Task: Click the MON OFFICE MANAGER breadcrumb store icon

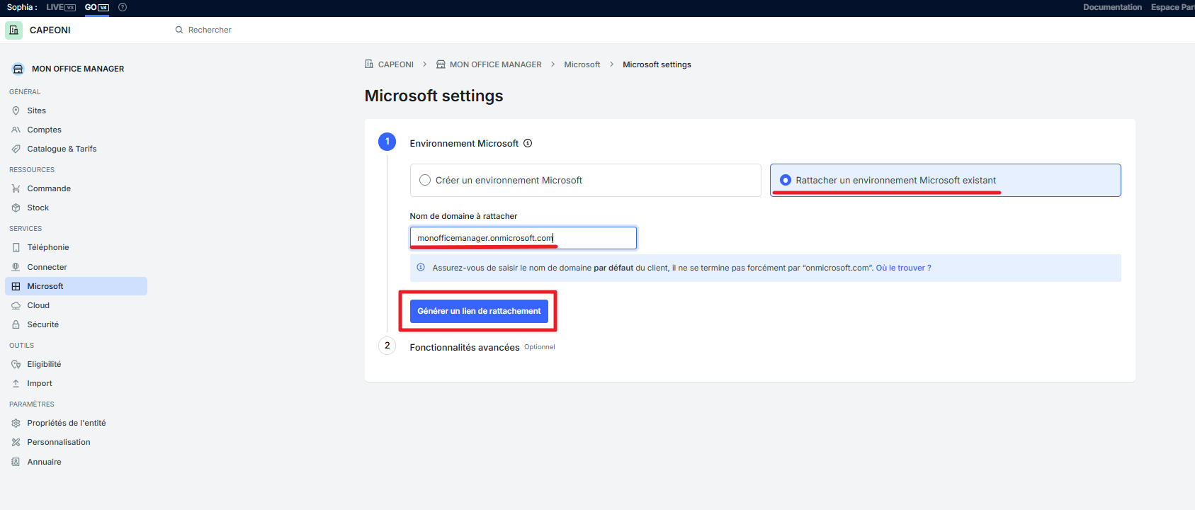Action: (441, 64)
